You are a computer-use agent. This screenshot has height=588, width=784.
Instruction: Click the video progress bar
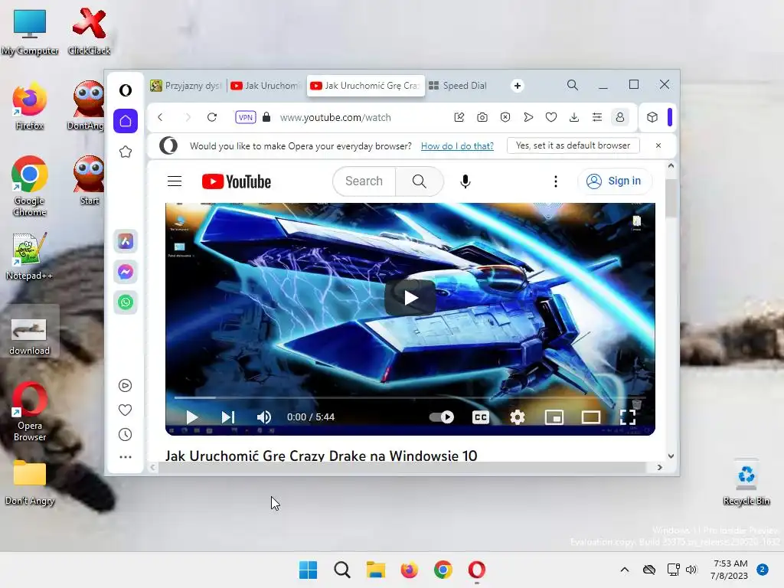(410, 398)
